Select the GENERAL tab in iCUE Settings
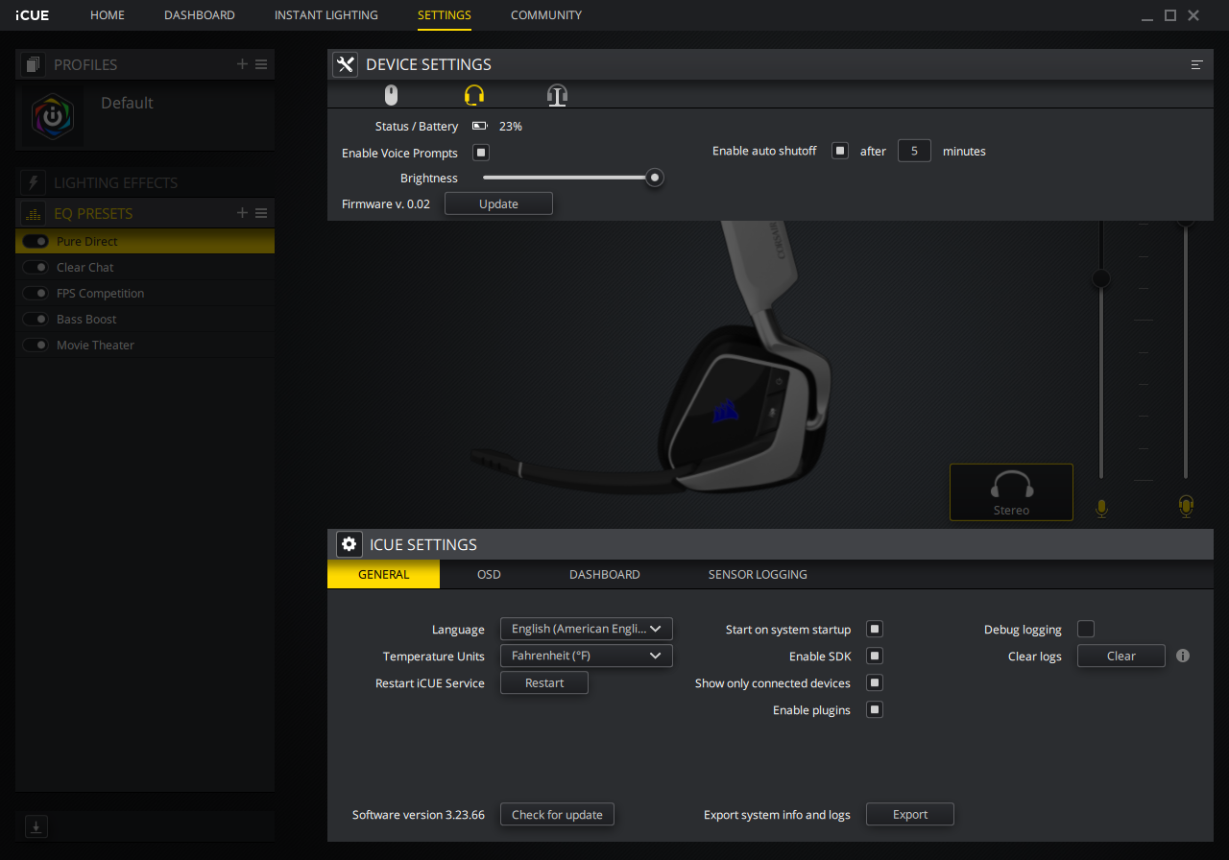The width and height of the screenshot is (1229, 860). coord(384,574)
